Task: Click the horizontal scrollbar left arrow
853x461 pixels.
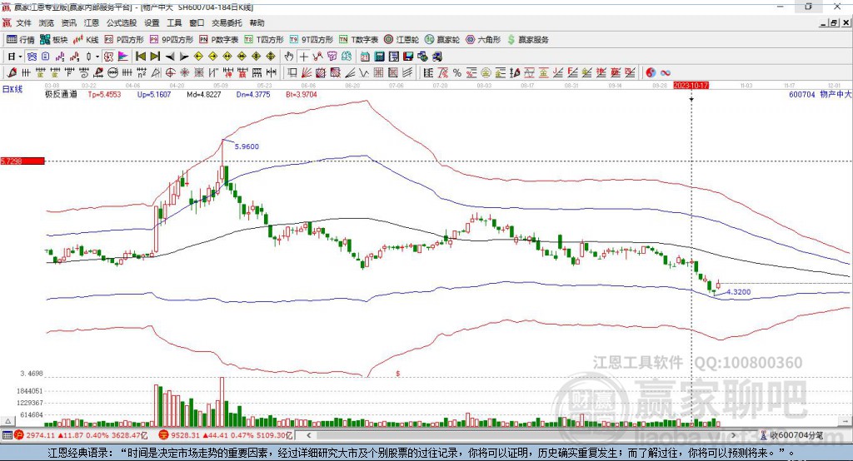Action: point(309,435)
